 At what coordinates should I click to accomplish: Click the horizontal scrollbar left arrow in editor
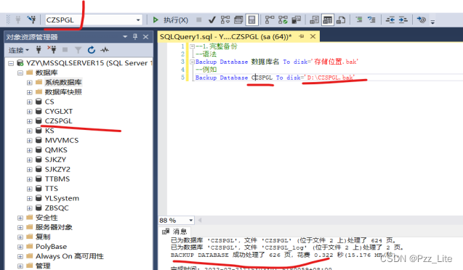coord(200,220)
